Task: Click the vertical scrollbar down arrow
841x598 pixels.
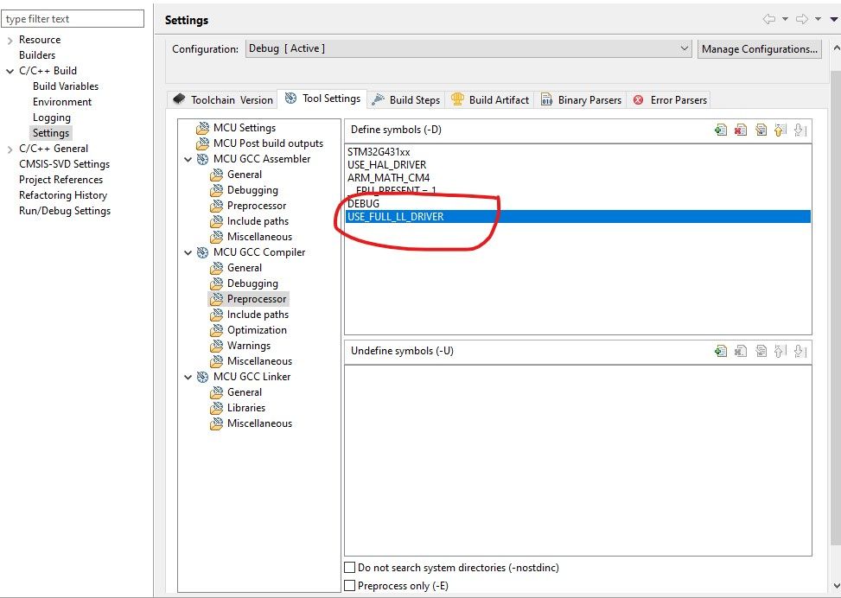Action: pyautogui.click(x=836, y=586)
